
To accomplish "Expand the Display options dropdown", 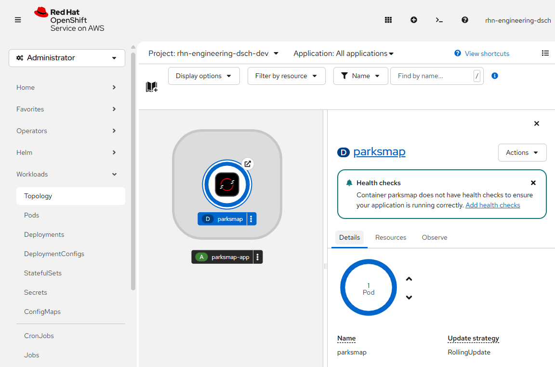I will pos(204,76).
